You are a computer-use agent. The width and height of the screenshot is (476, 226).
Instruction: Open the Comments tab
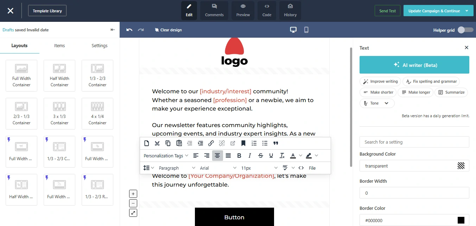point(214,11)
